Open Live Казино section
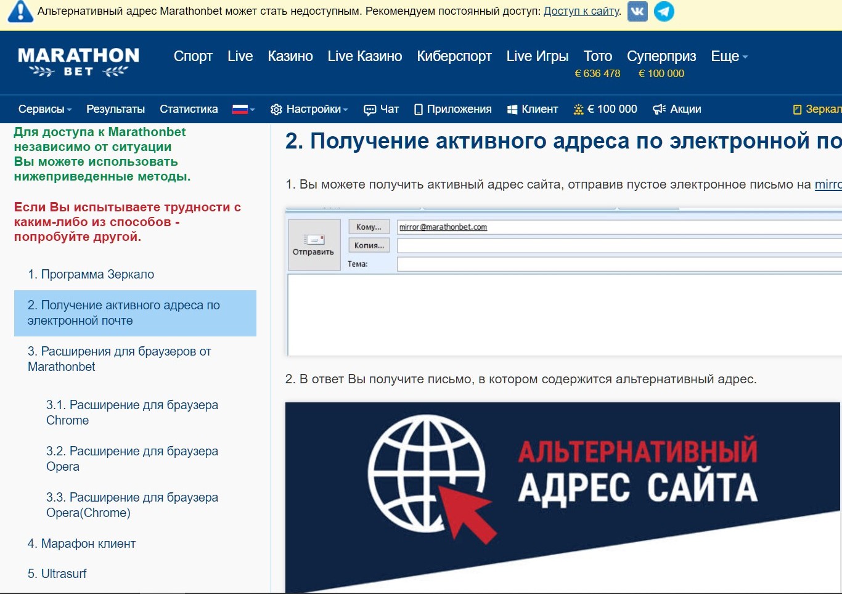The image size is (842, 594). 365,56
